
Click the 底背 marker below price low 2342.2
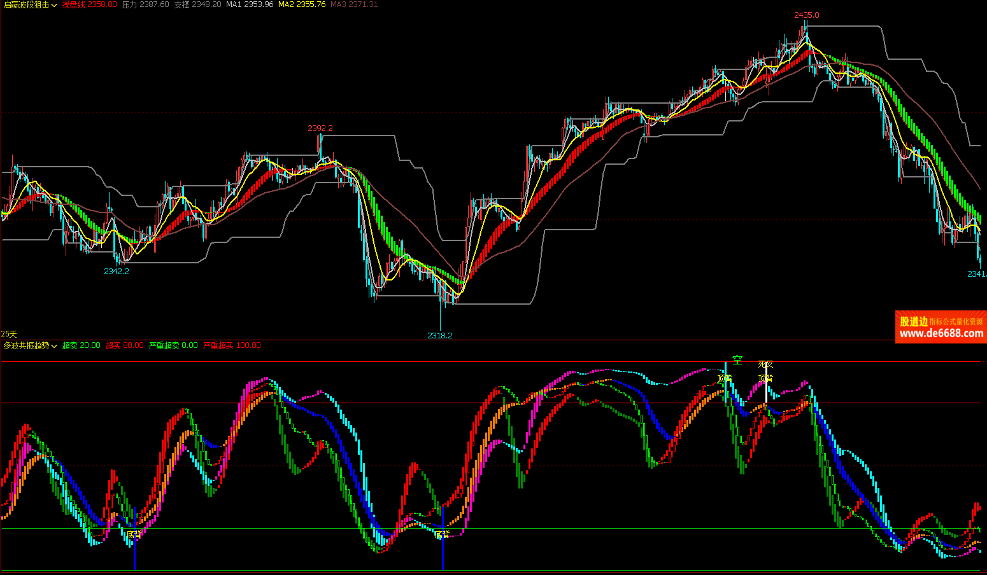[x=134, y=534]
